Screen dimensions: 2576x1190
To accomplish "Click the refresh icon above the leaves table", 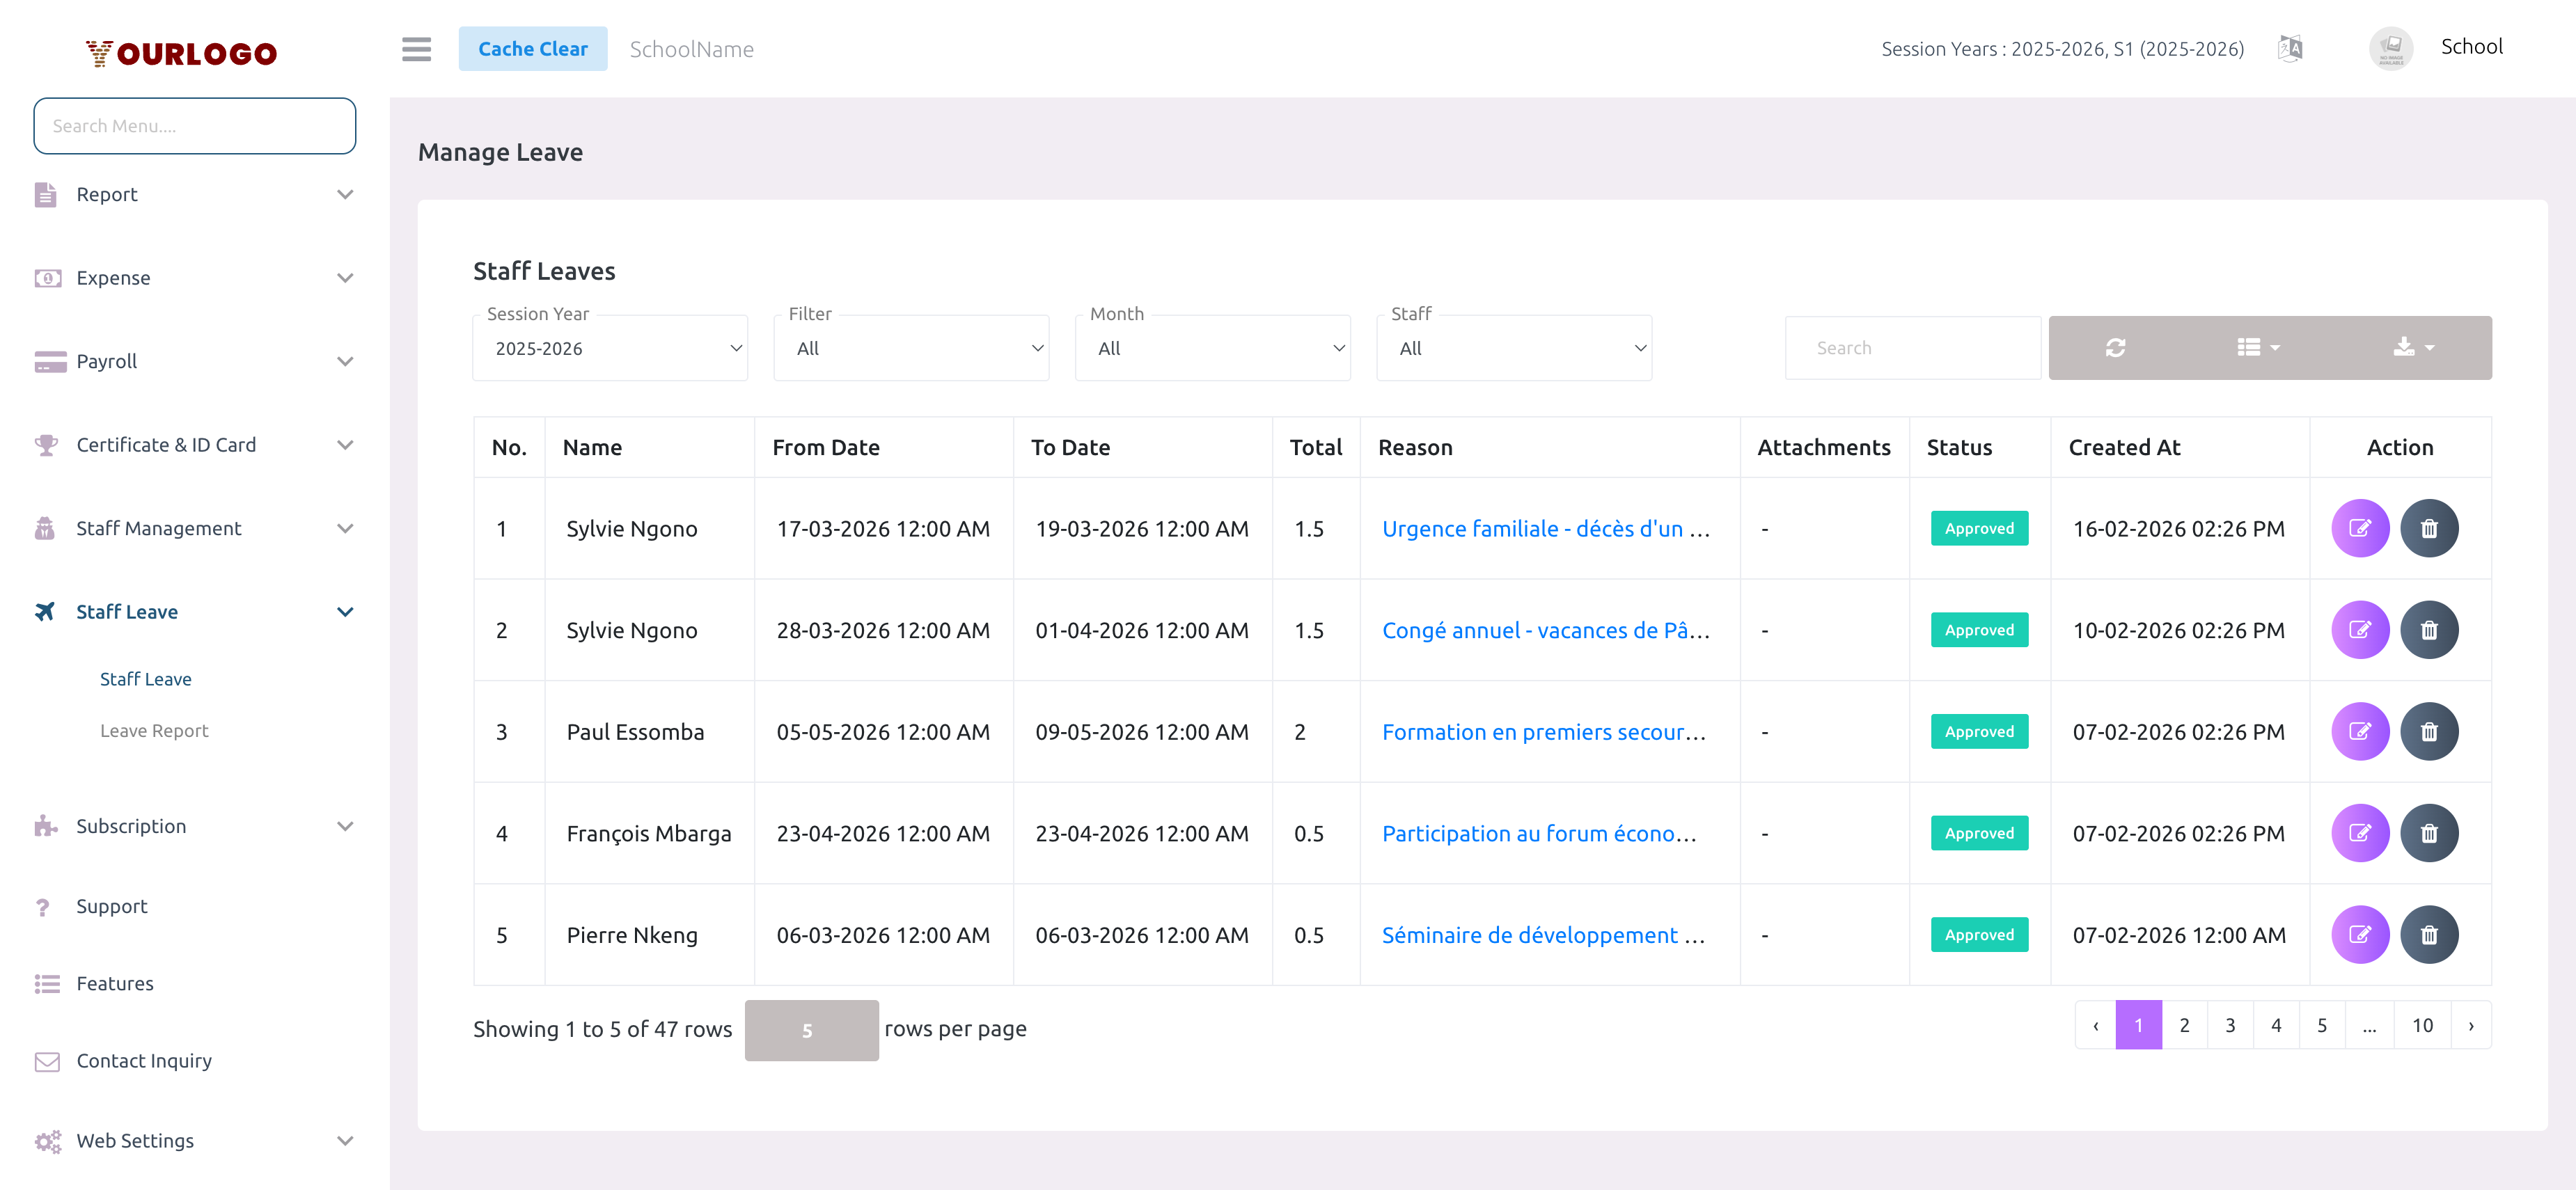I will tap(2116, 347).
